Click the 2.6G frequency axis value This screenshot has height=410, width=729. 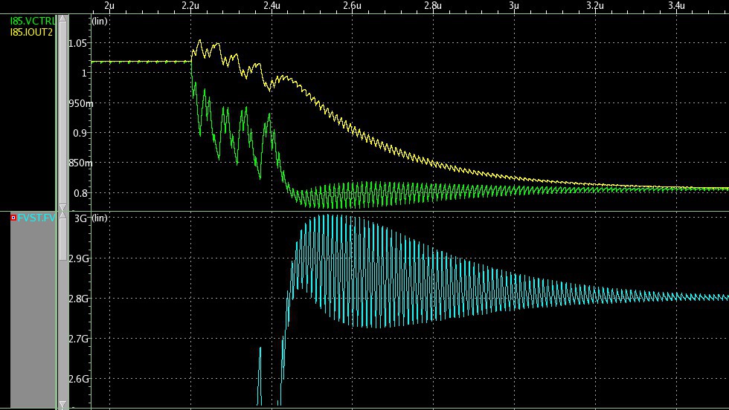[x=79, y=379]
